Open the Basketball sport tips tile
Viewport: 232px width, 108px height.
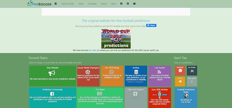[x=180, y=71]
